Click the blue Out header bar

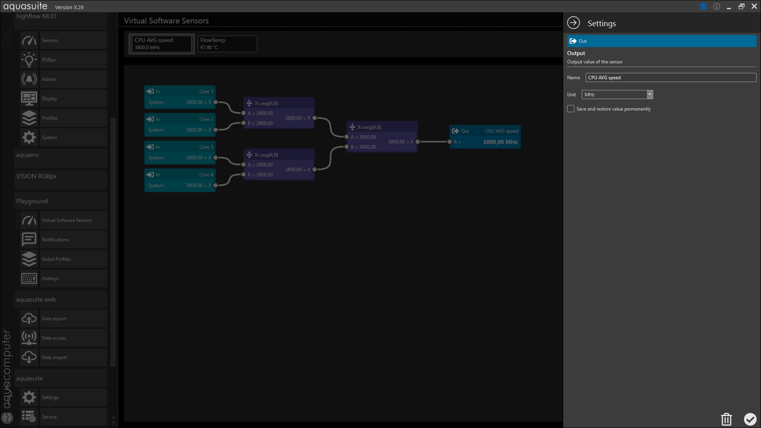[662, 41]
